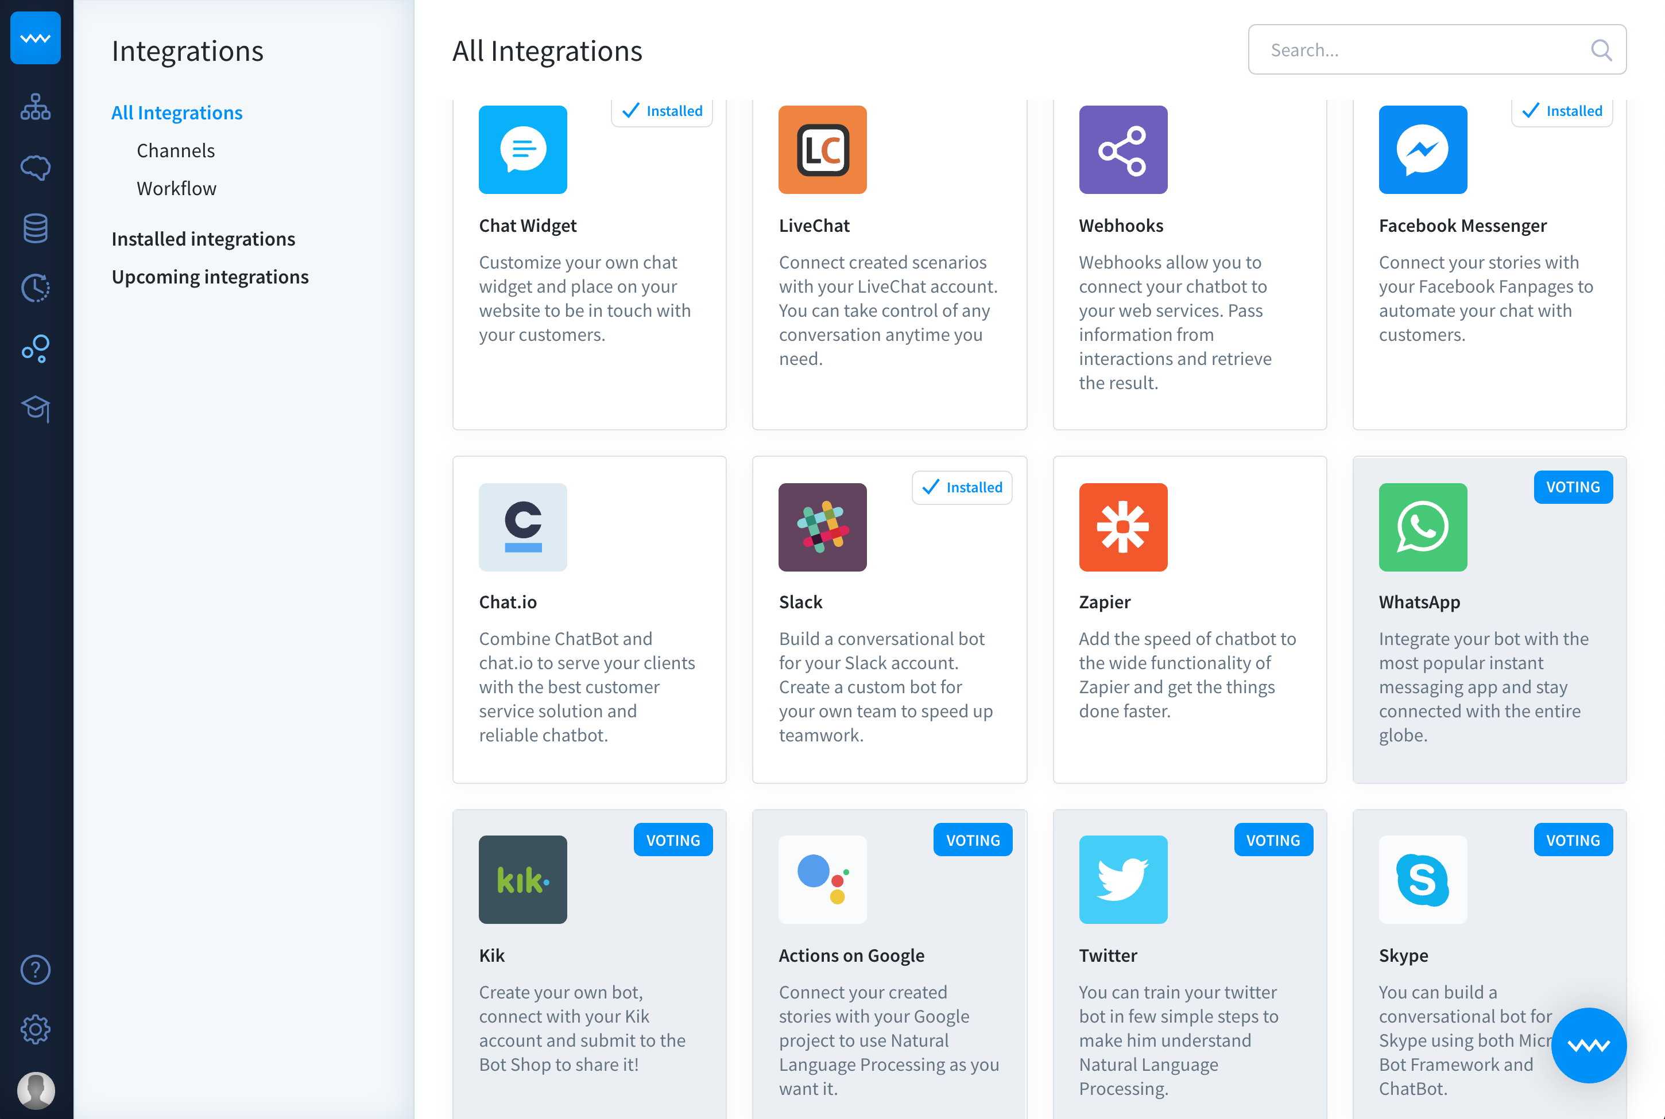Open the Webhooks title

(x=1121, y=226)
